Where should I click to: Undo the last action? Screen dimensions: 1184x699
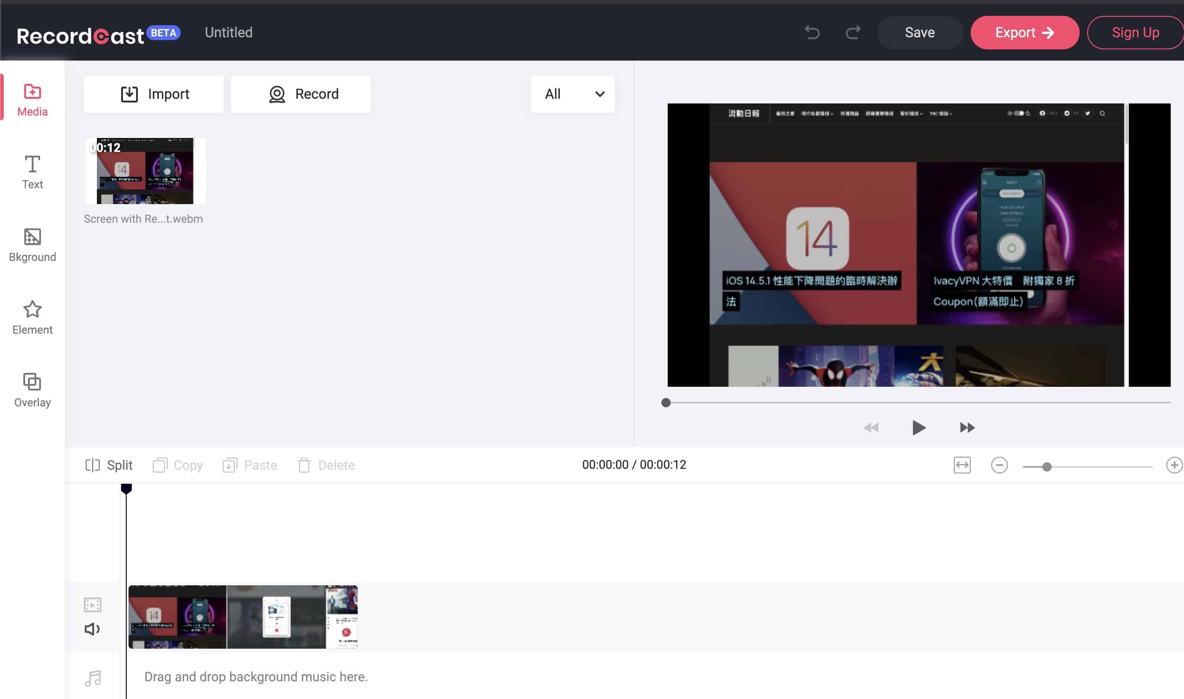[812, 33]
